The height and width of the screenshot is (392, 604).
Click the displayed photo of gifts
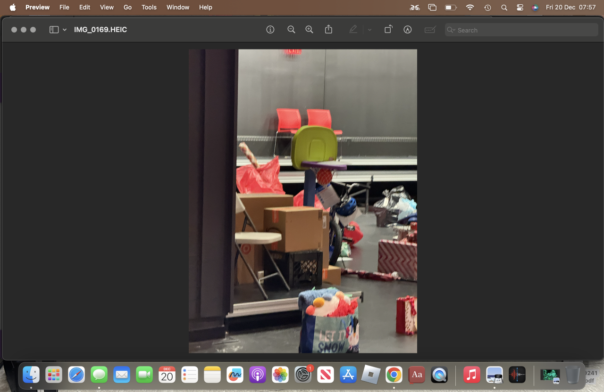tap(303, 201)
